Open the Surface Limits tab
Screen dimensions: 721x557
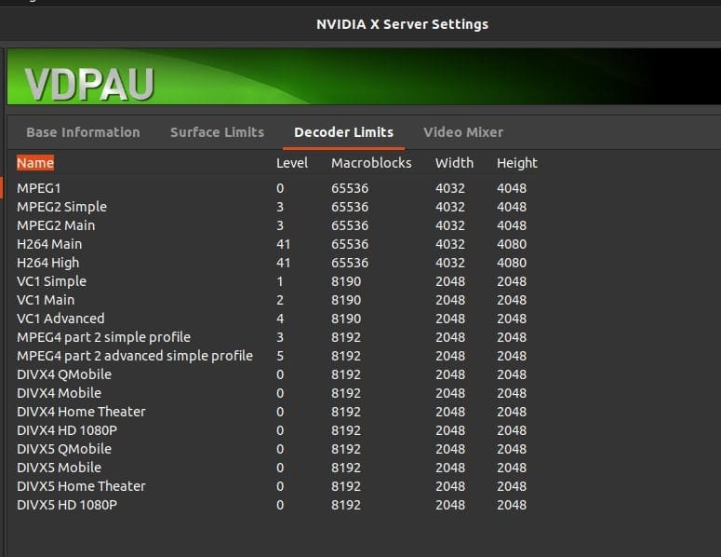[217, 132]
